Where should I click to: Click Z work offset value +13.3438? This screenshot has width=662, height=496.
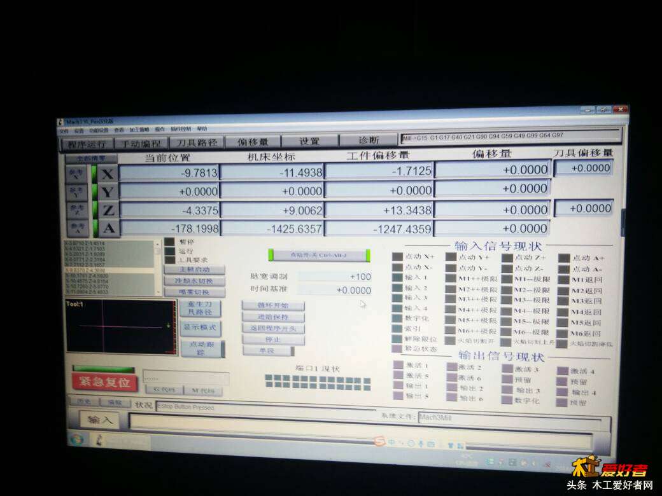pyautogui.click(x=379, y=210)
